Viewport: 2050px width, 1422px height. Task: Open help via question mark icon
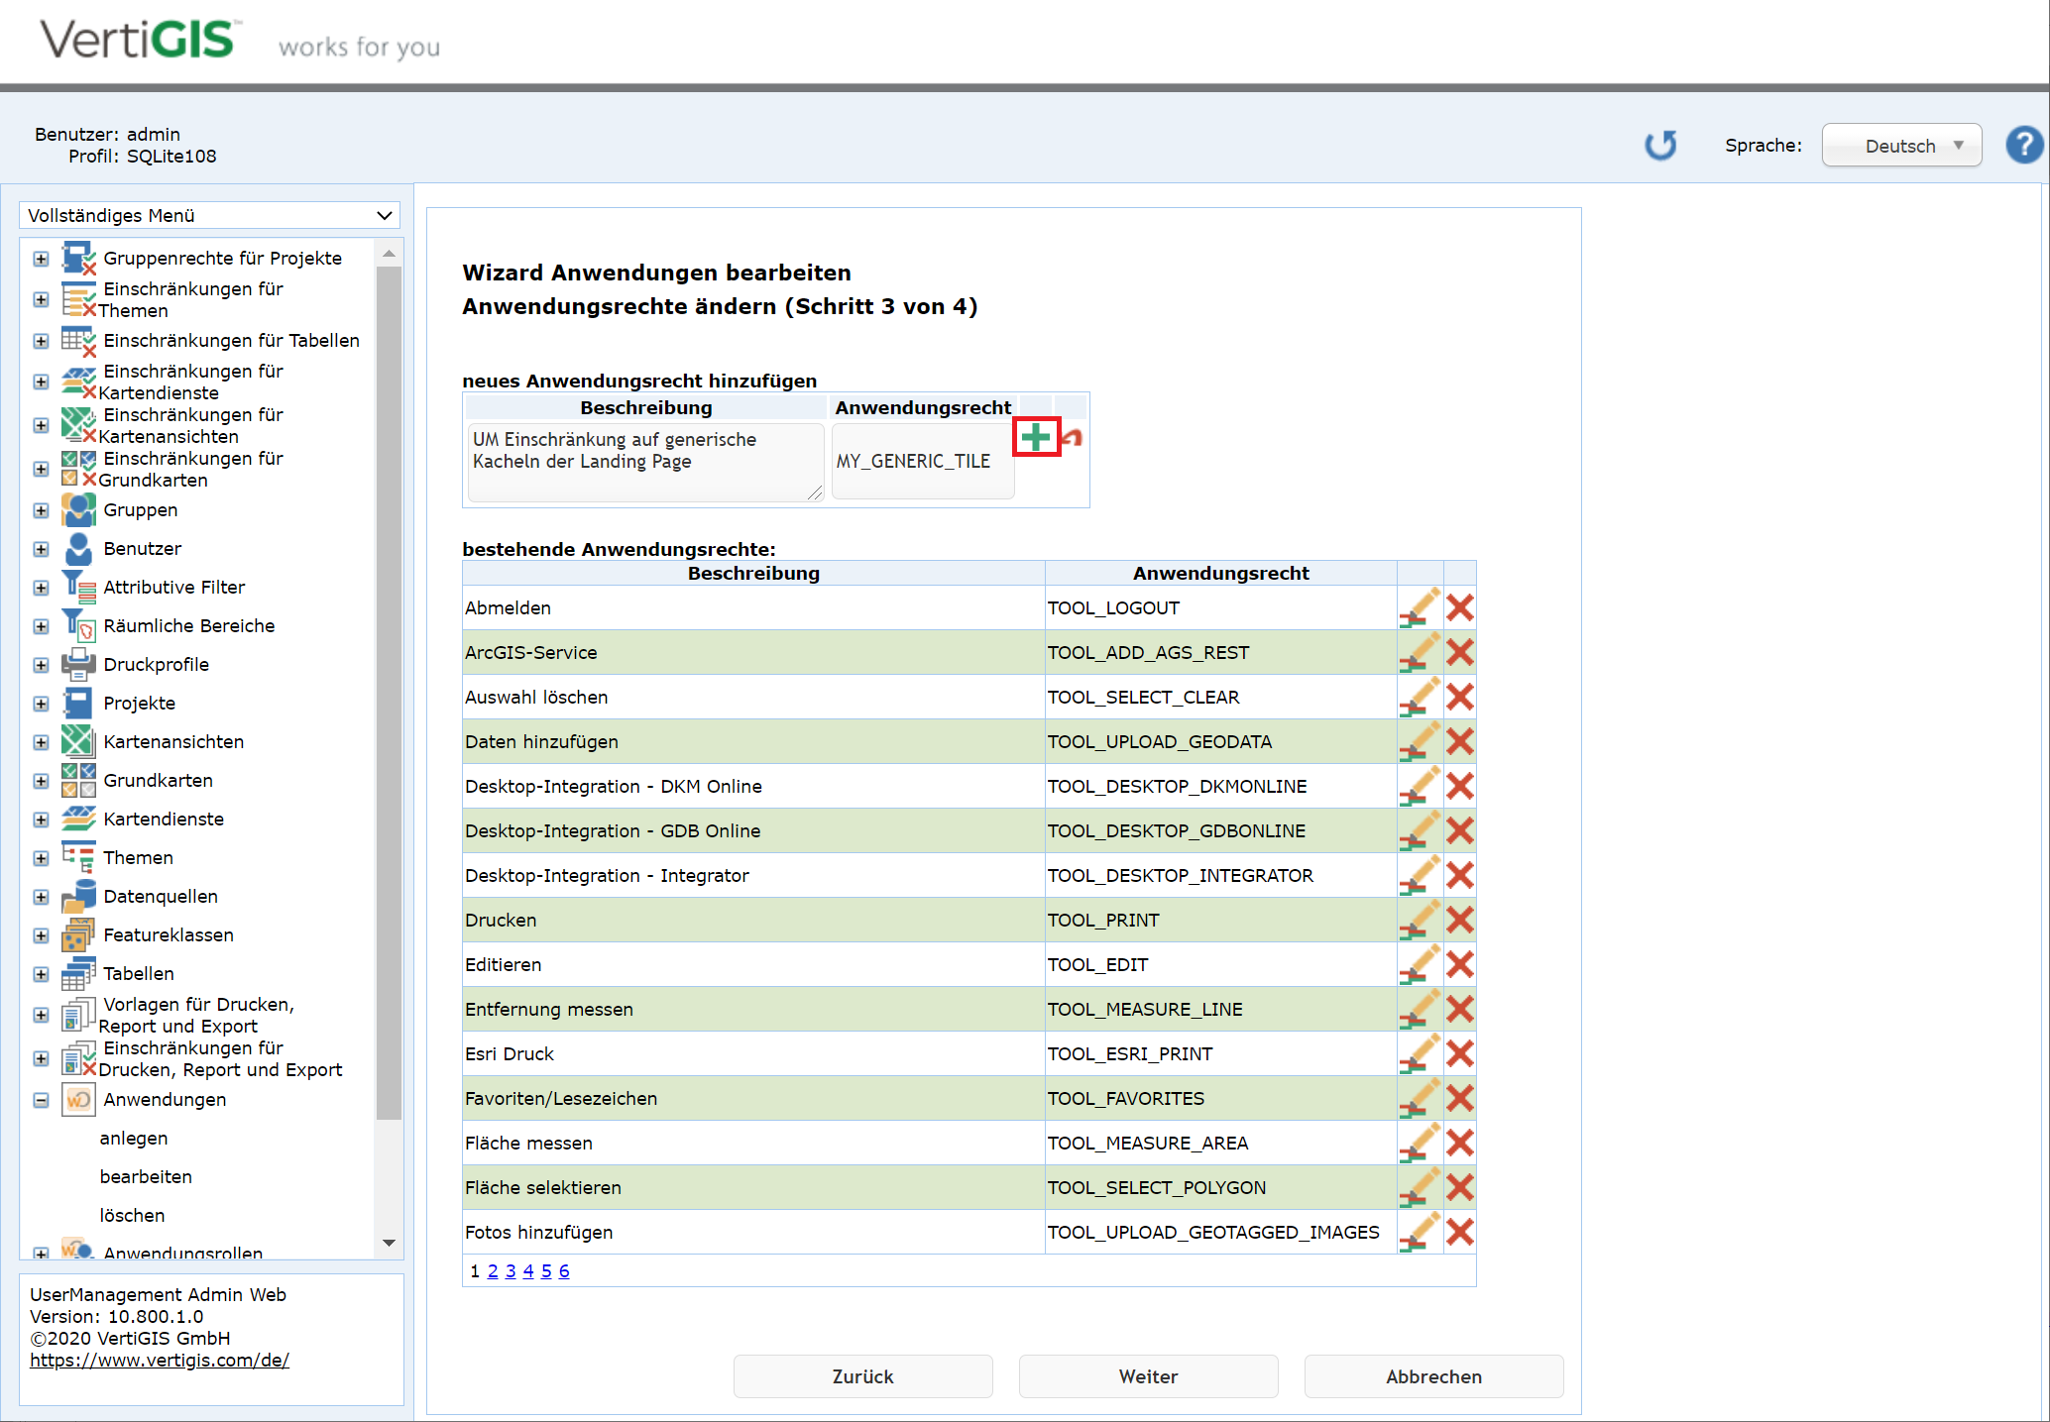coord(2023,146)
